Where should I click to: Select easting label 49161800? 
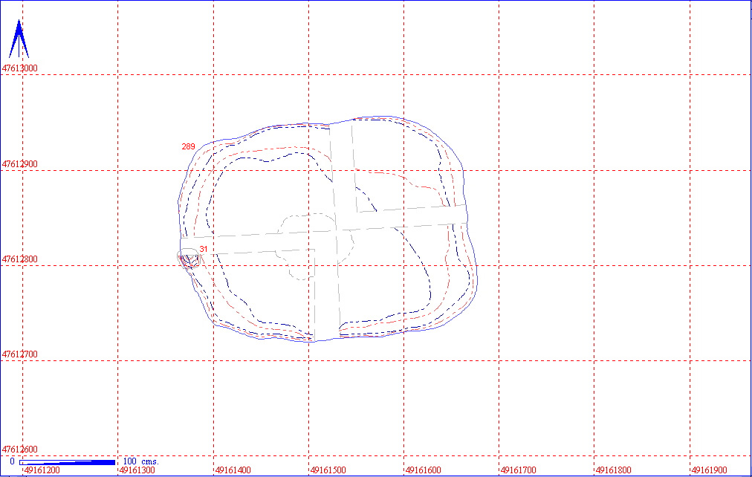(614, 470)
